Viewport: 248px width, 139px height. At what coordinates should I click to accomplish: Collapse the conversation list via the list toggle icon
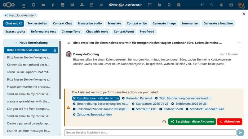(x=69, y=43)
